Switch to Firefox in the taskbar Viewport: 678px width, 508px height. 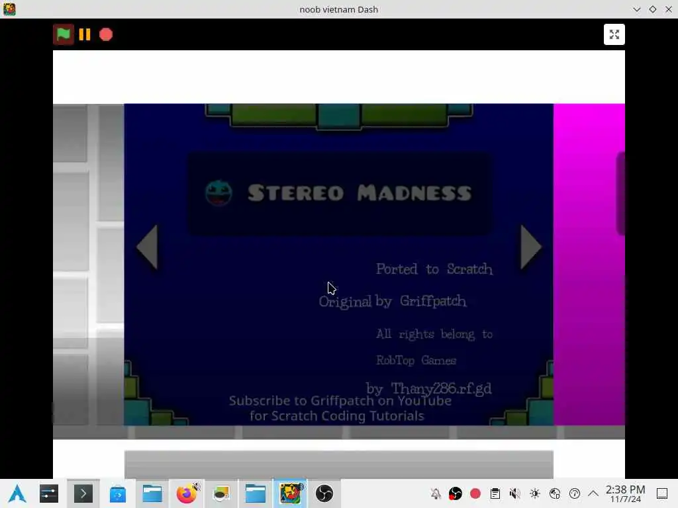click(186, 493)
